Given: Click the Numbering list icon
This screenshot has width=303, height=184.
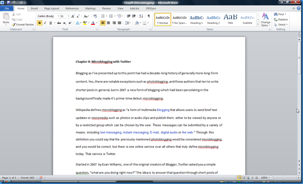Looking at the screenshot, I should pos(111,16).
